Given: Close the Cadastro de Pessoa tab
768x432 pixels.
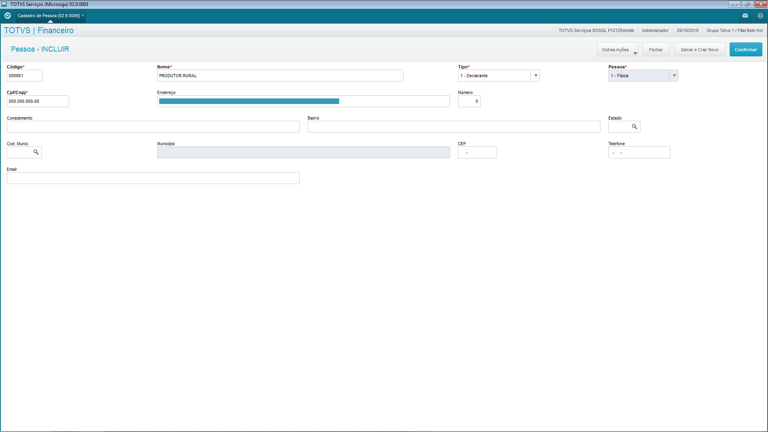Looking at the screenshot, I should (83, 16).
